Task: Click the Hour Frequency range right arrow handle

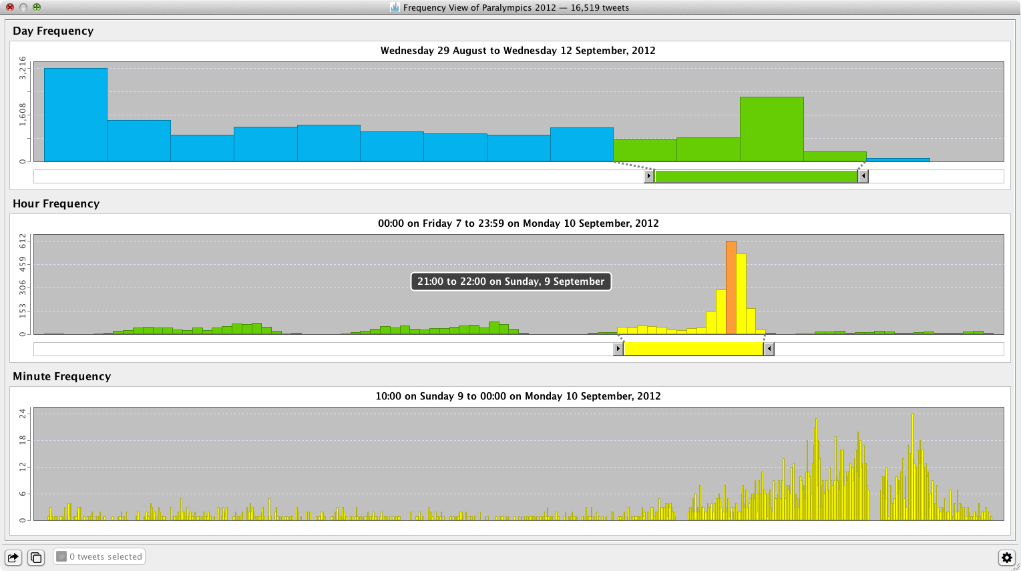Action: [769, 349]
